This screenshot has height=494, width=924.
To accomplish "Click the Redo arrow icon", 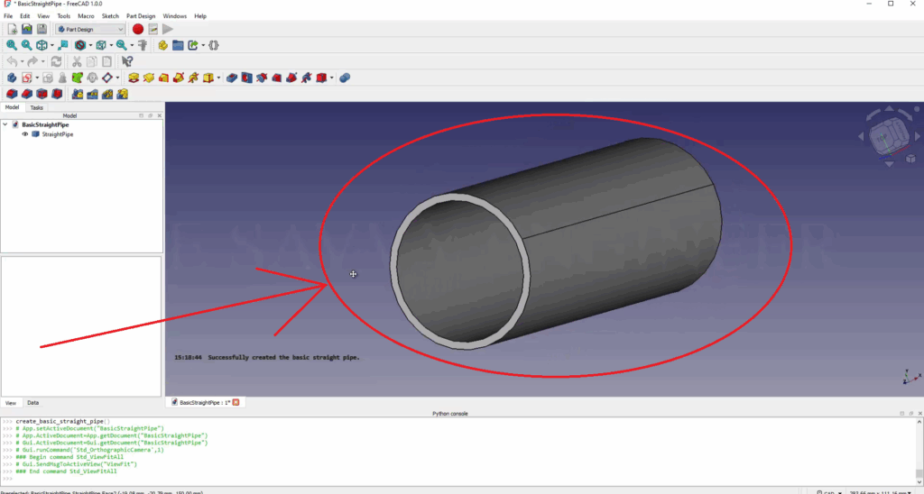I will [33, 61].
